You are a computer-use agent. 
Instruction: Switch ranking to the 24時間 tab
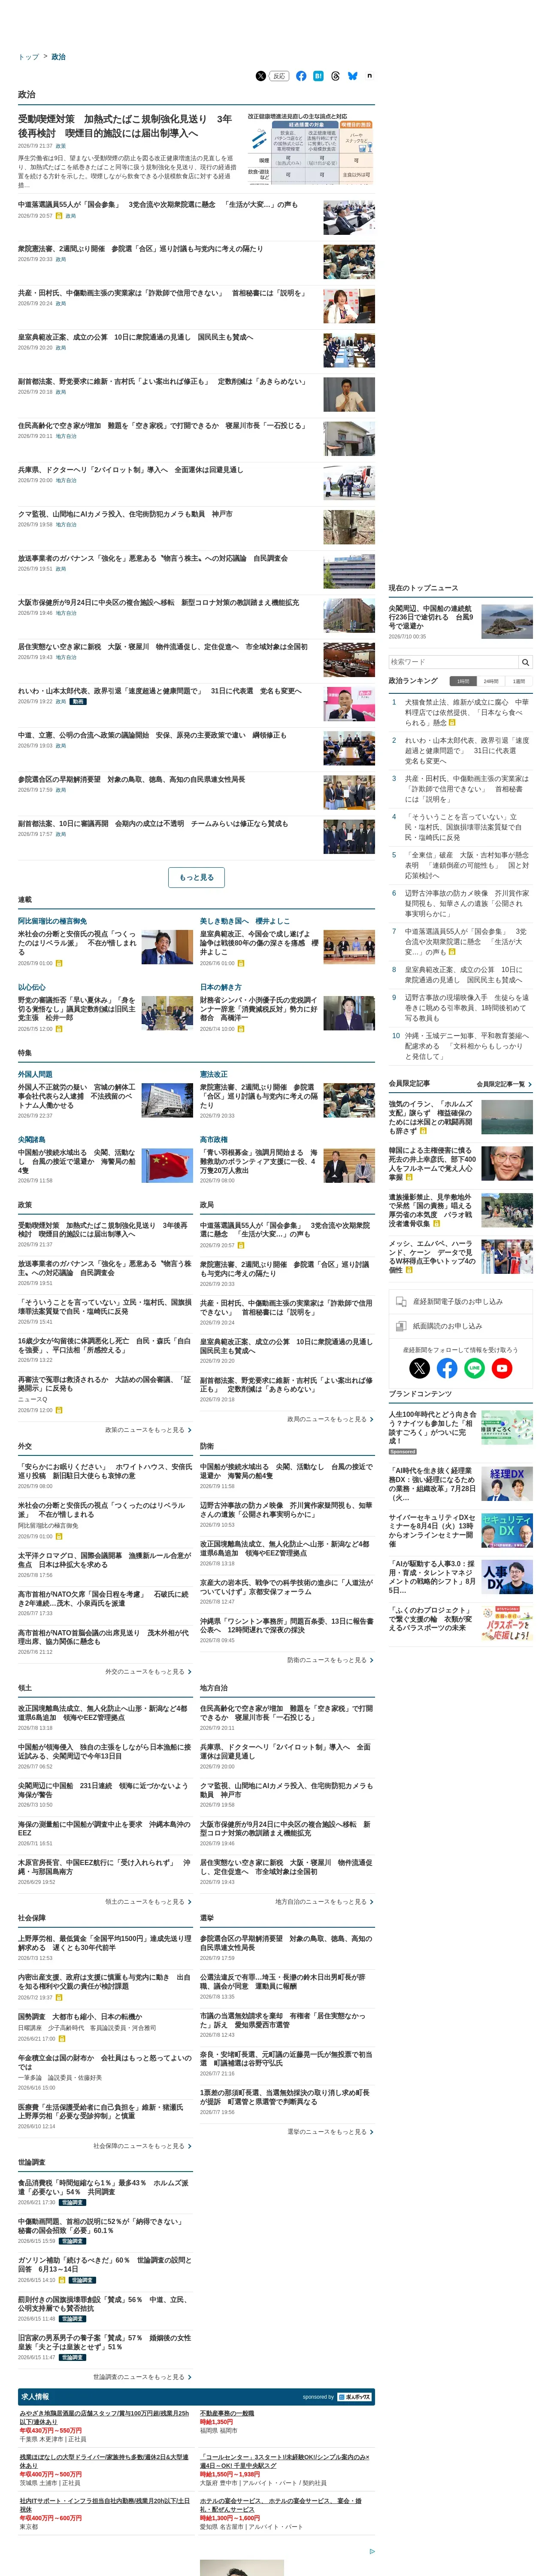pos(491,681)
